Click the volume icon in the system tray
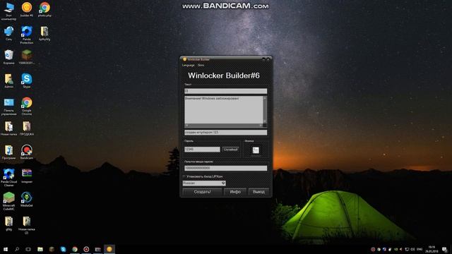Viewport: 452px width, 254px height. (412, 249)
